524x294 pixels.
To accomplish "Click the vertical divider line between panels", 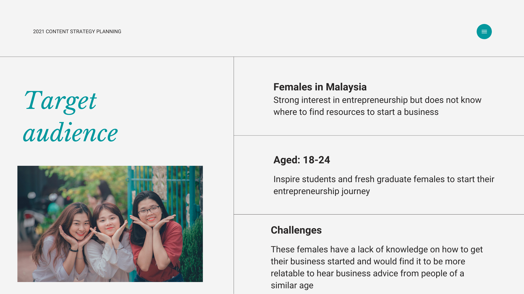I will pyautogui.click(x=234, y=175).
